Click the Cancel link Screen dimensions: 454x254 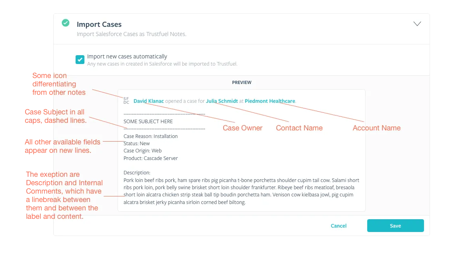coord(338,226)
